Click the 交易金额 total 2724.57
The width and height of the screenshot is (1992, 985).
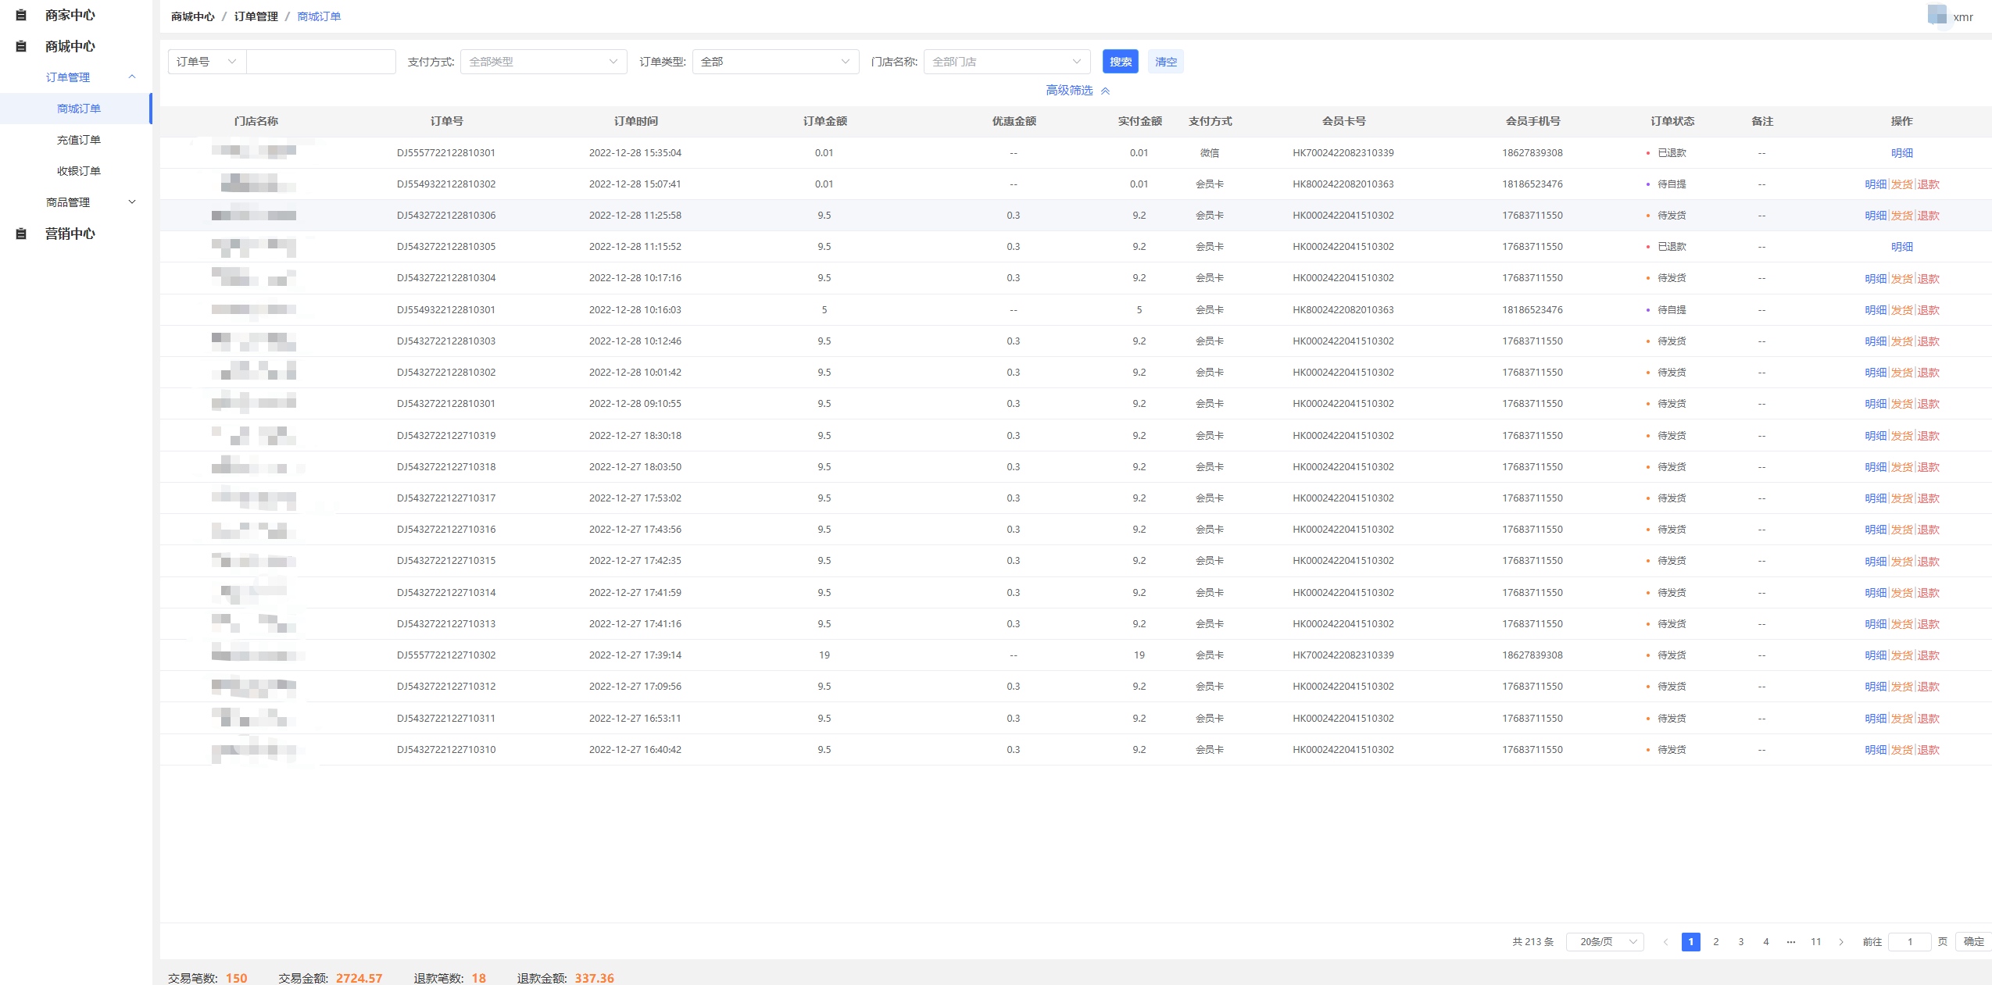point(359,978)
